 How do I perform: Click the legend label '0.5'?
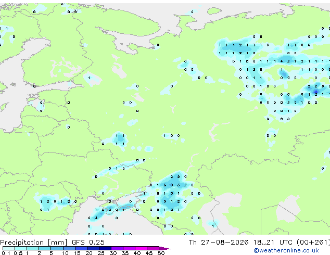tap(18, 253)
